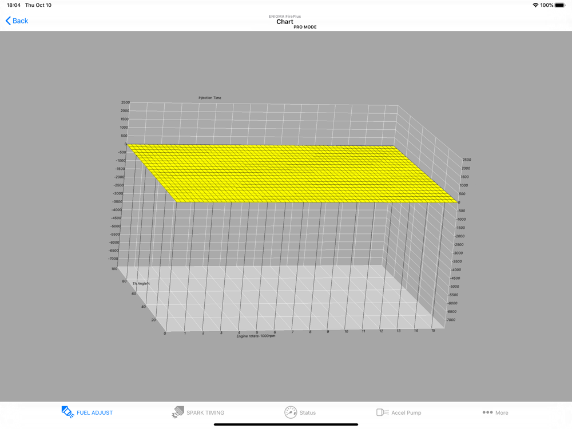Open the More tab label

click(502, 412)
